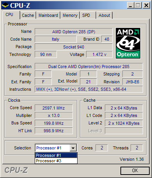
Task: Click the Threads count field
Action: [x=137, y=148]
